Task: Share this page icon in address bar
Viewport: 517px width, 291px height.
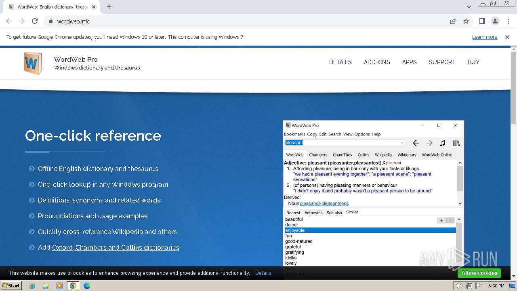Action: click(453, 21)
